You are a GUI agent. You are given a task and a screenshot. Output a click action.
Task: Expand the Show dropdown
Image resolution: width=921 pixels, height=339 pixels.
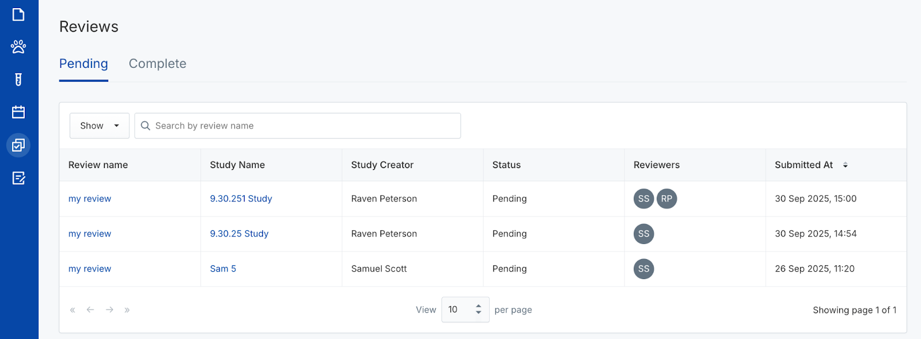coord(99,125)
